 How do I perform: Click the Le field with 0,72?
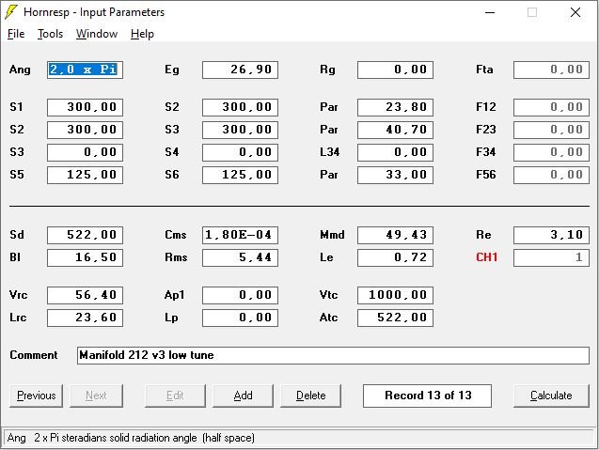395,257
